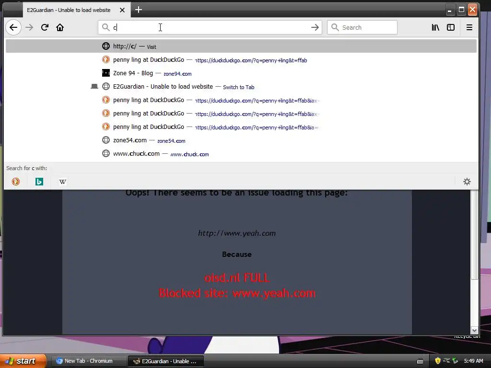Open the hamburger application menu
The width and height of the screenshot is (491, 368).
pos(469,27)
